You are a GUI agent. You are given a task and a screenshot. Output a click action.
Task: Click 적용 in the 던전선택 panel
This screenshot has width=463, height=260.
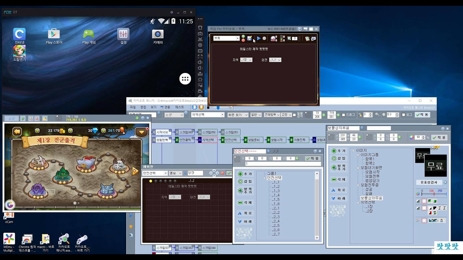point(313,158)
